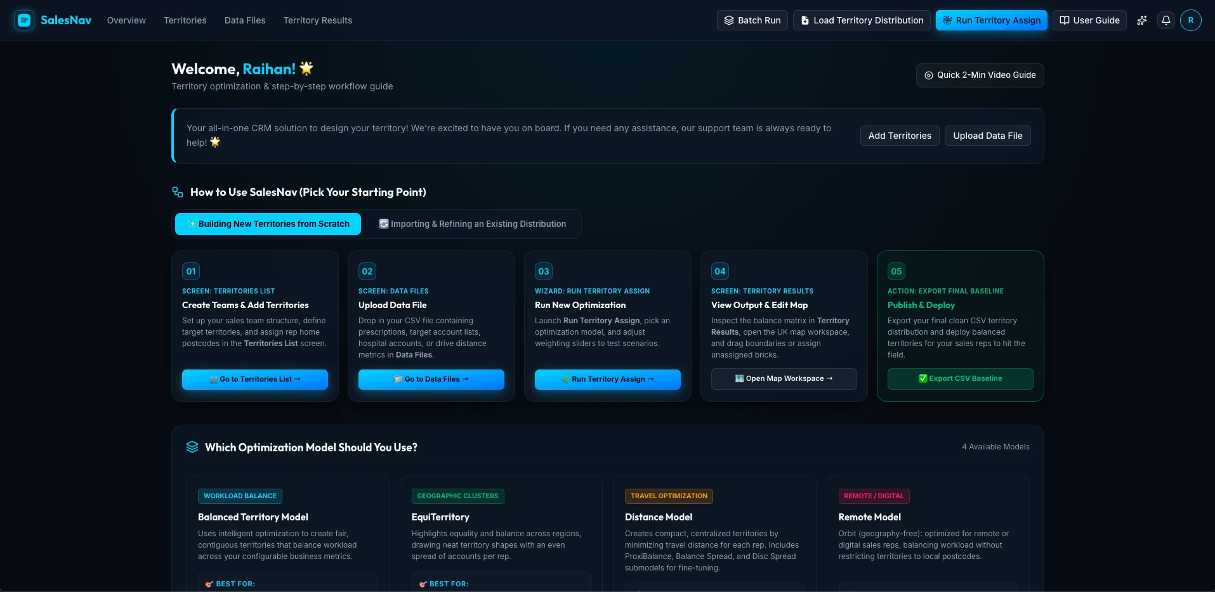Image resolution: width=1215 pixels, height=592 pixels.
Task: Click the workflow icon beside How to Use SalesNav
Action: [178, 192]
